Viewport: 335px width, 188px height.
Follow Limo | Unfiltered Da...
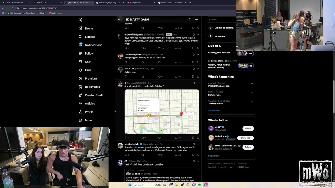(248, 147)
